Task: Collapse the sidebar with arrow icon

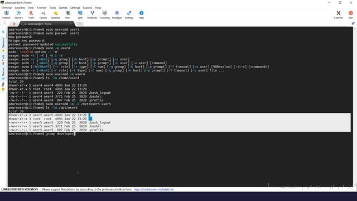Action: tap(3, 32)
